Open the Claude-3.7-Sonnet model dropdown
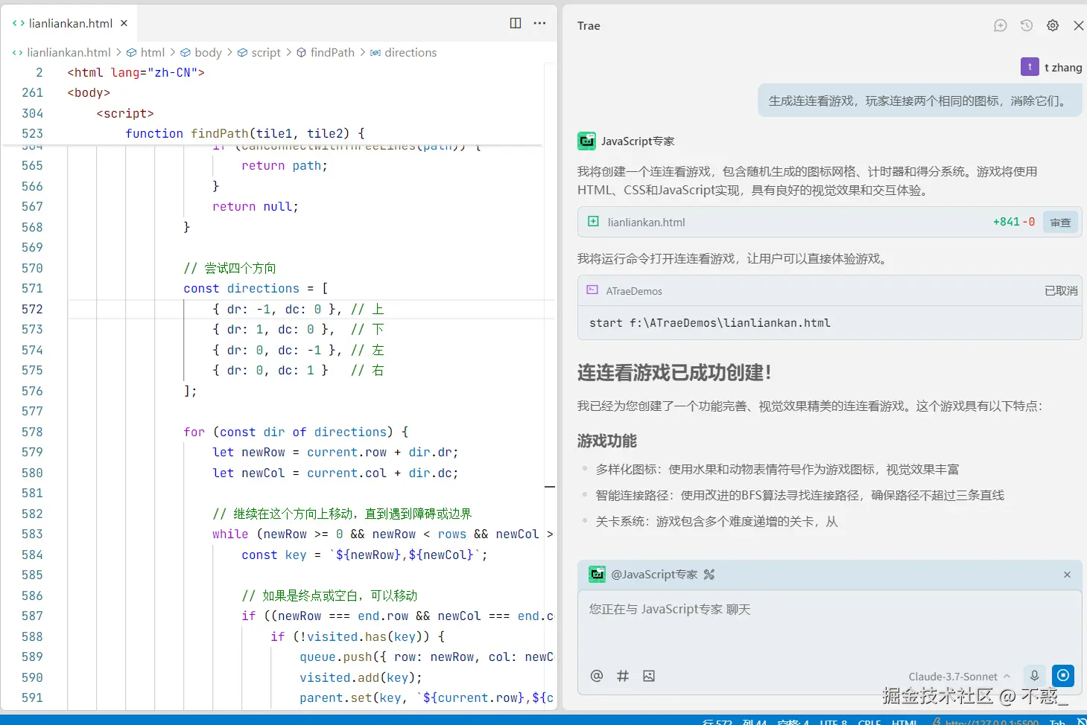Viewport: 1087px width, 725px height. [x=960, y=677]
